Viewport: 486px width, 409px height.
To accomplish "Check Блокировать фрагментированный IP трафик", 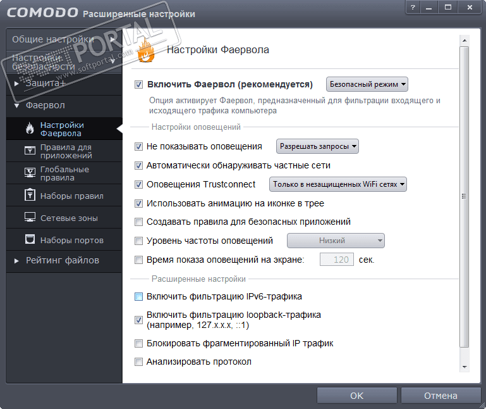I will coord(139,343).
